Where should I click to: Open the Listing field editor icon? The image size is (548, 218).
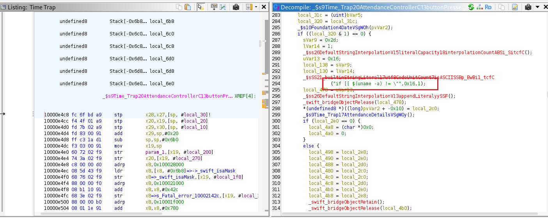(214, 7)
